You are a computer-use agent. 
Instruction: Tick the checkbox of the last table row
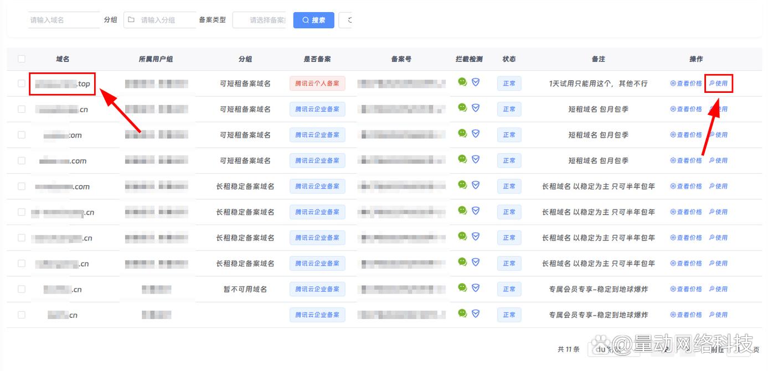(x=20, y=314)
